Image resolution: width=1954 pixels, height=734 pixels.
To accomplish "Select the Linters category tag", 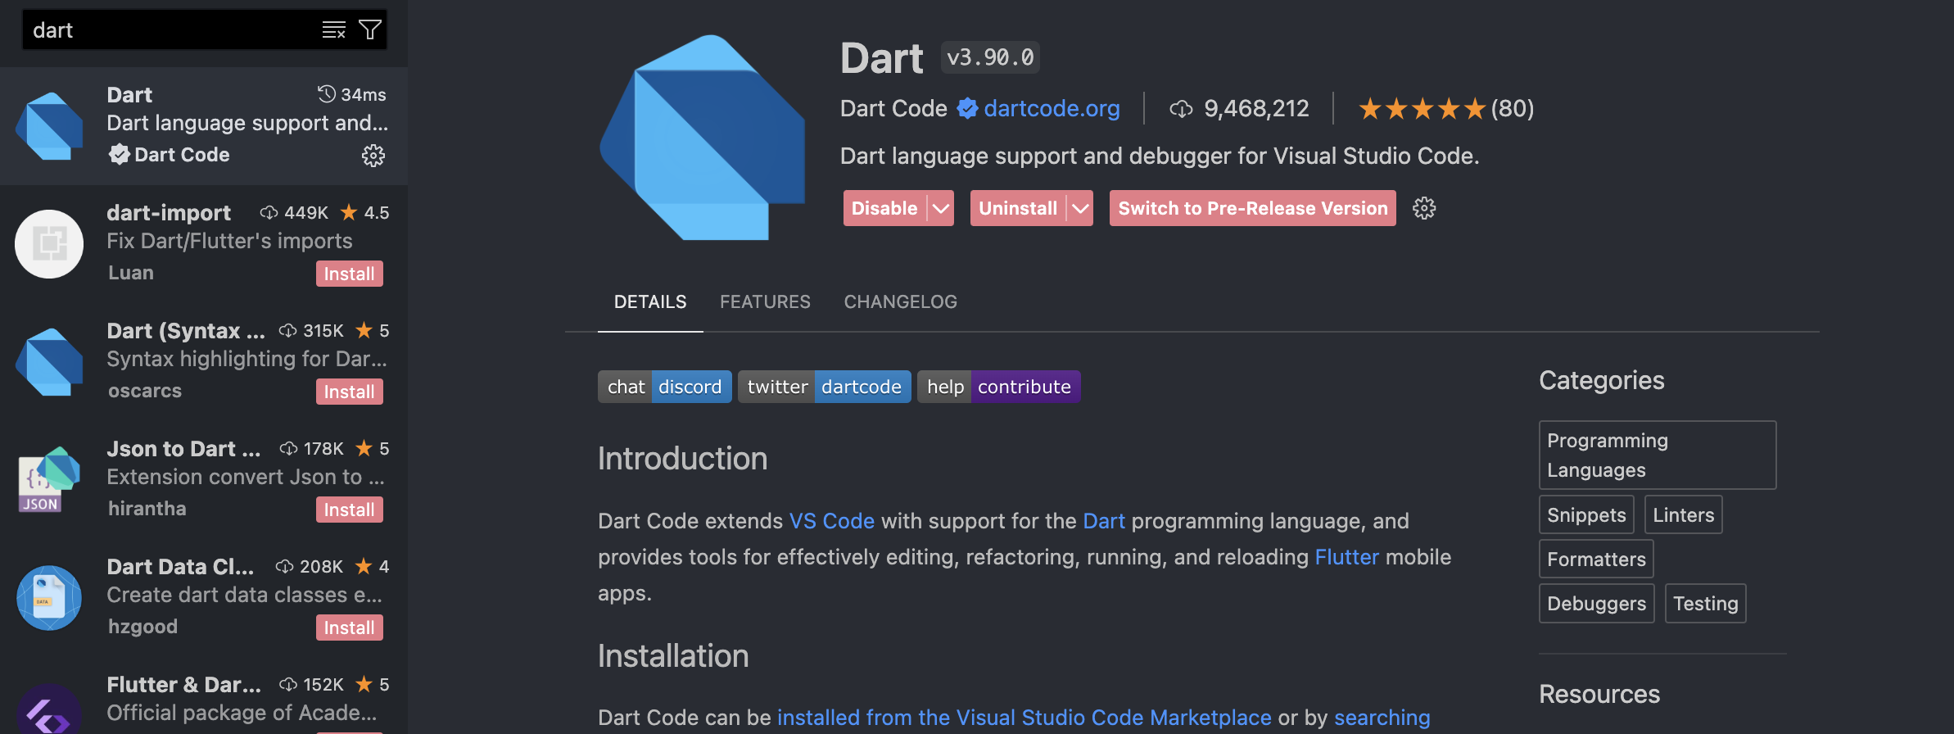I will tap(1683, 514).
